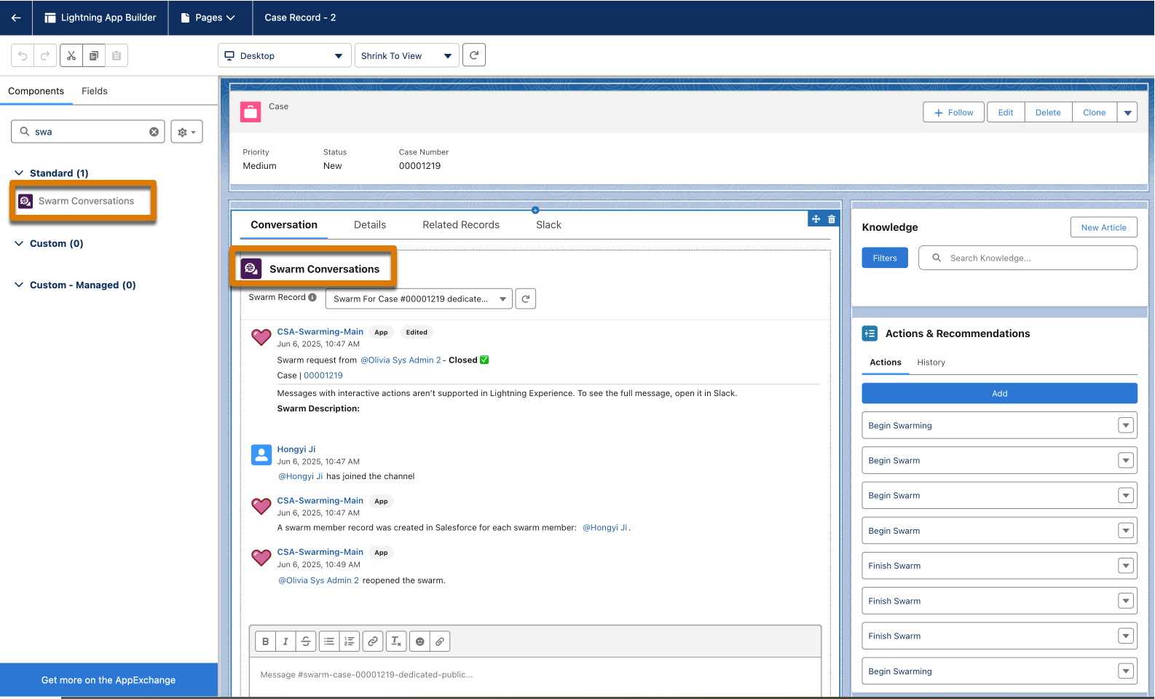Open case link 00001219 in the conversation
The image size is (1155, 699).
click(323, 376)
